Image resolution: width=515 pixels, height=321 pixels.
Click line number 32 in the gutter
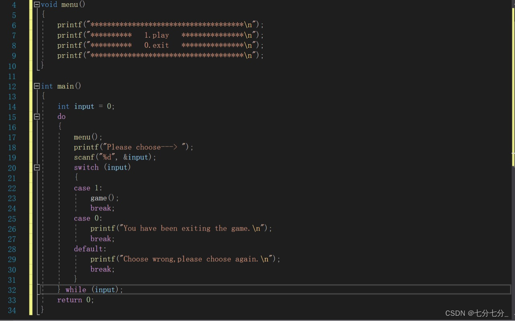point(12,290)
